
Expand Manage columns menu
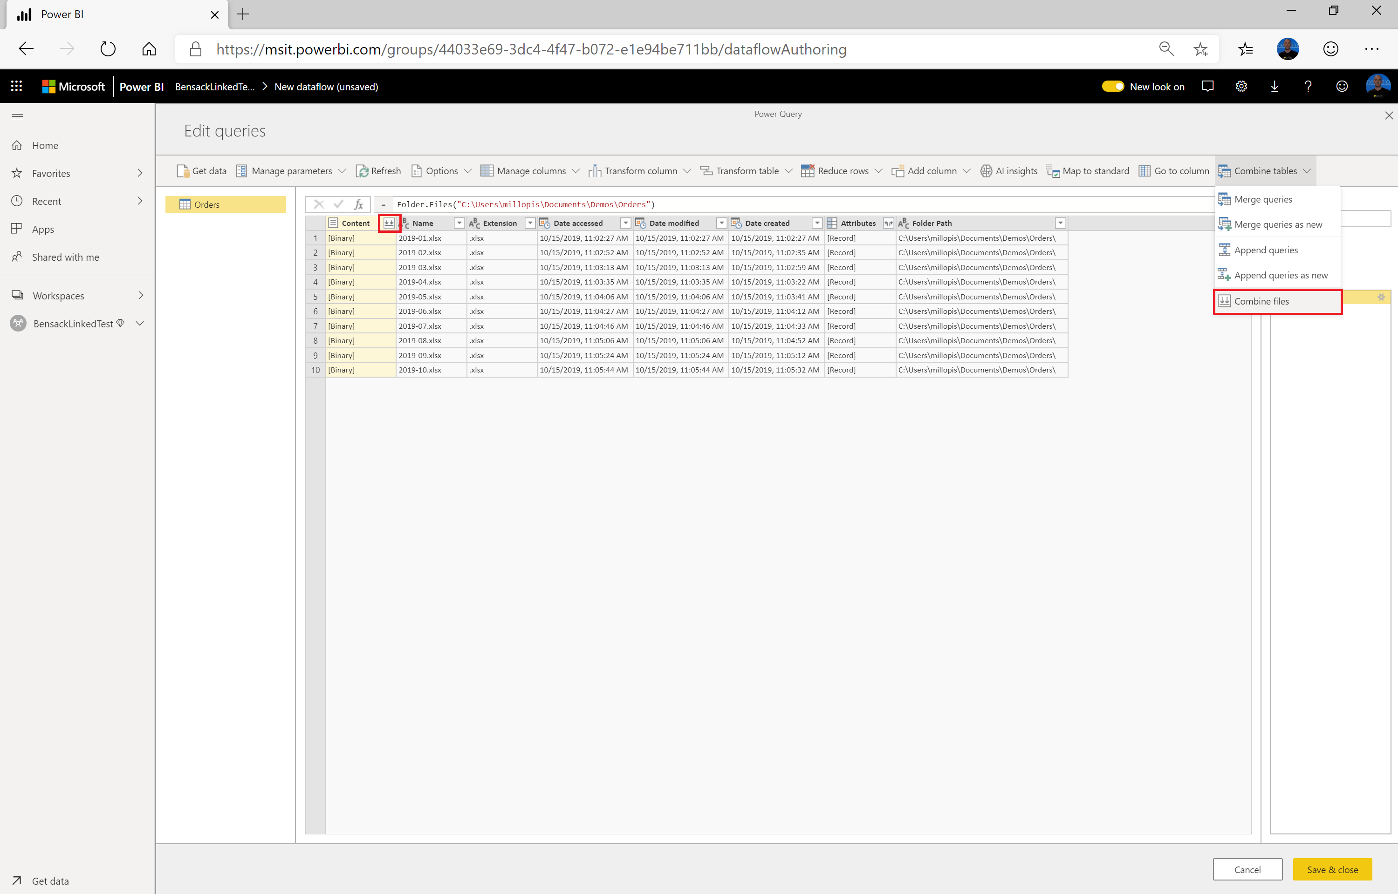coord(530,171)
